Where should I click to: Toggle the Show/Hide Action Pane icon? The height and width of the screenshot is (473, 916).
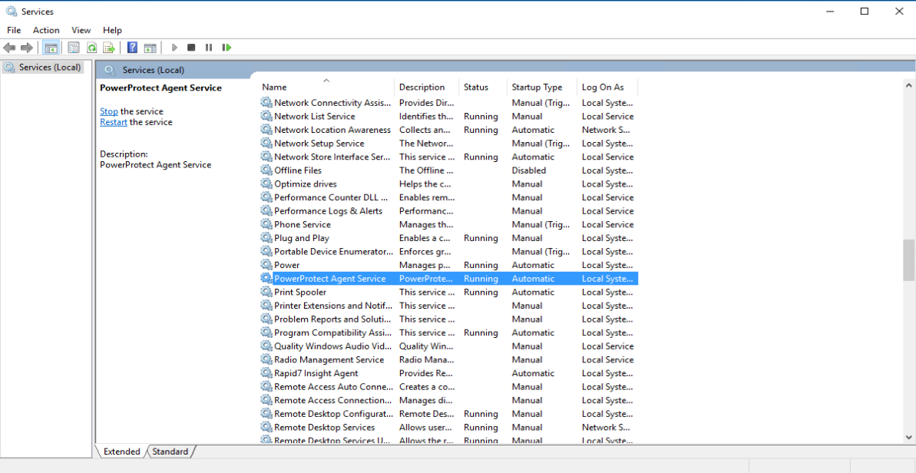pos(150,48)
